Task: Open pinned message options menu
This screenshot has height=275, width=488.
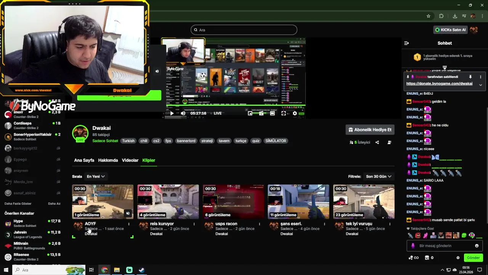Action: point(480,77)
